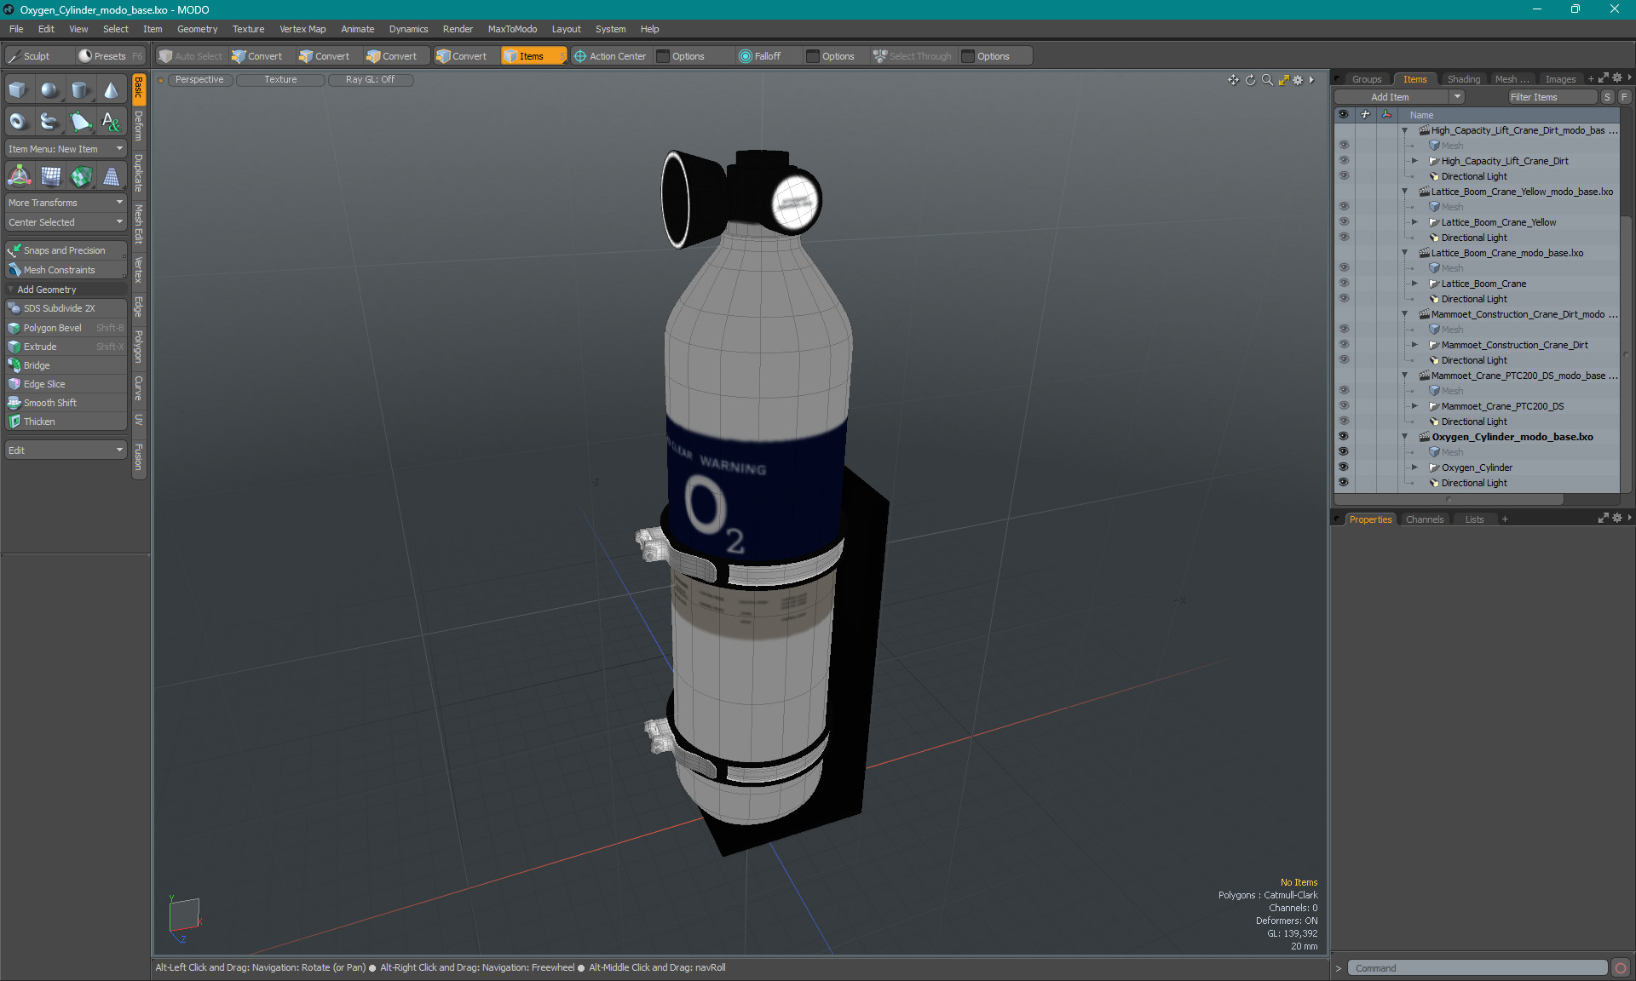
Task: Click the Extrude button
Action: tap(66, 347)
